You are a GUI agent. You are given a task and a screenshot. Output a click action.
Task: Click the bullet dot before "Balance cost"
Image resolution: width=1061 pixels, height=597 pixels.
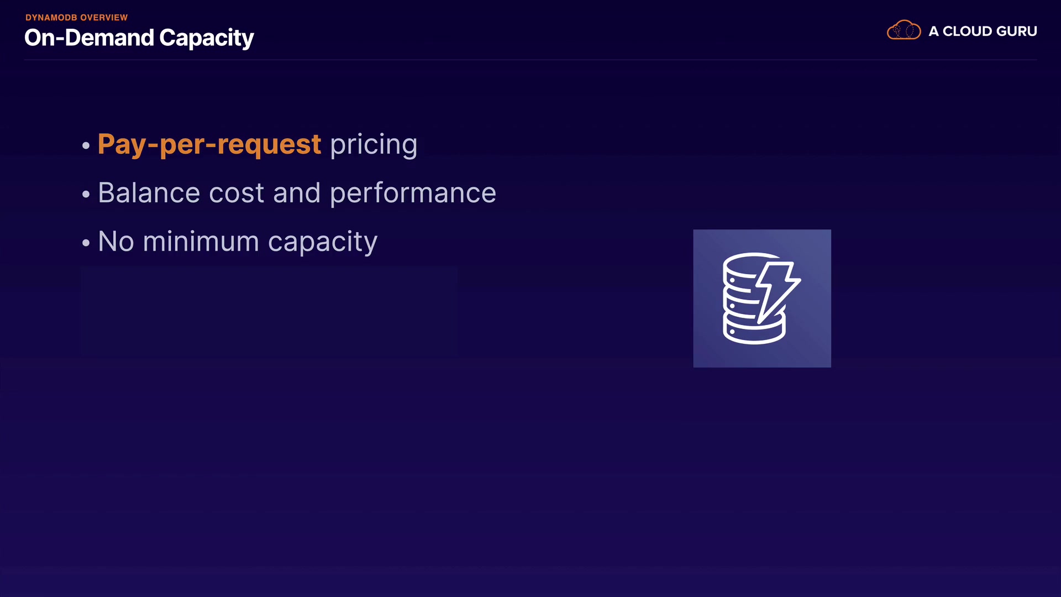(x=86, y=195)
